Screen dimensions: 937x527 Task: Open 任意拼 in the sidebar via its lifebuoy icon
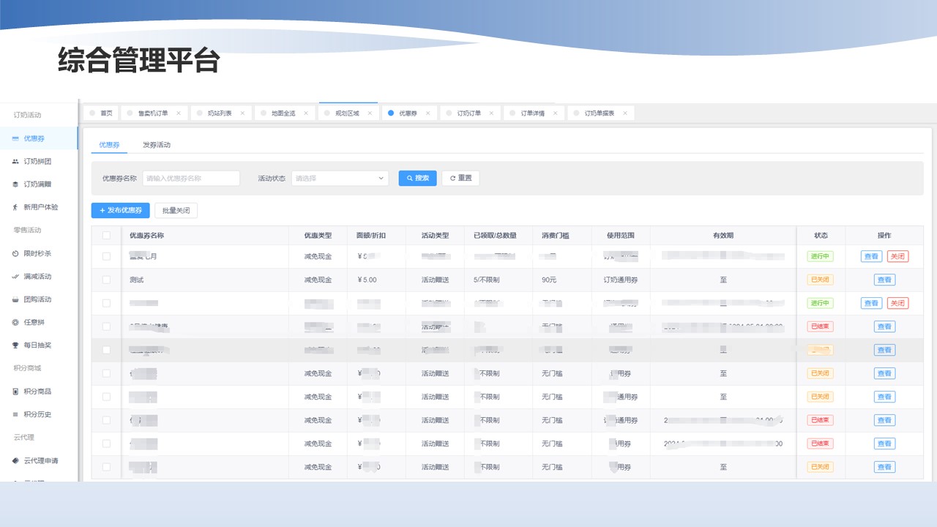click(15, 322)
